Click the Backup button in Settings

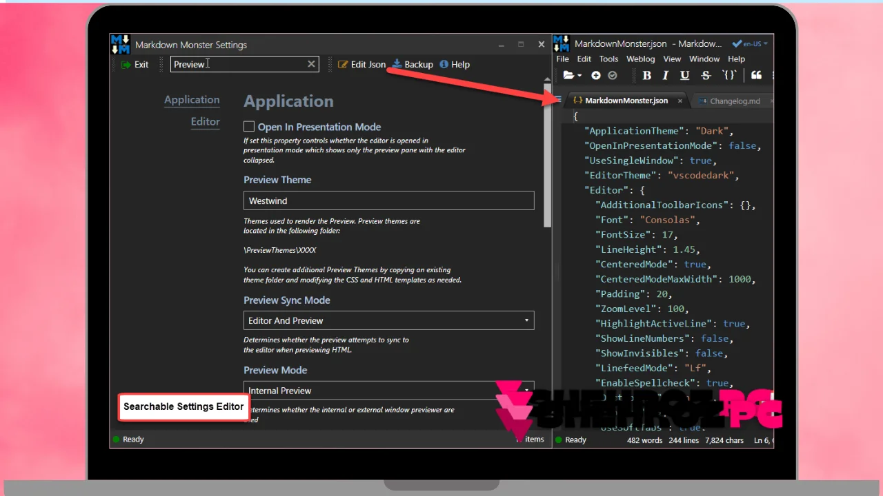tap(413, 64)
